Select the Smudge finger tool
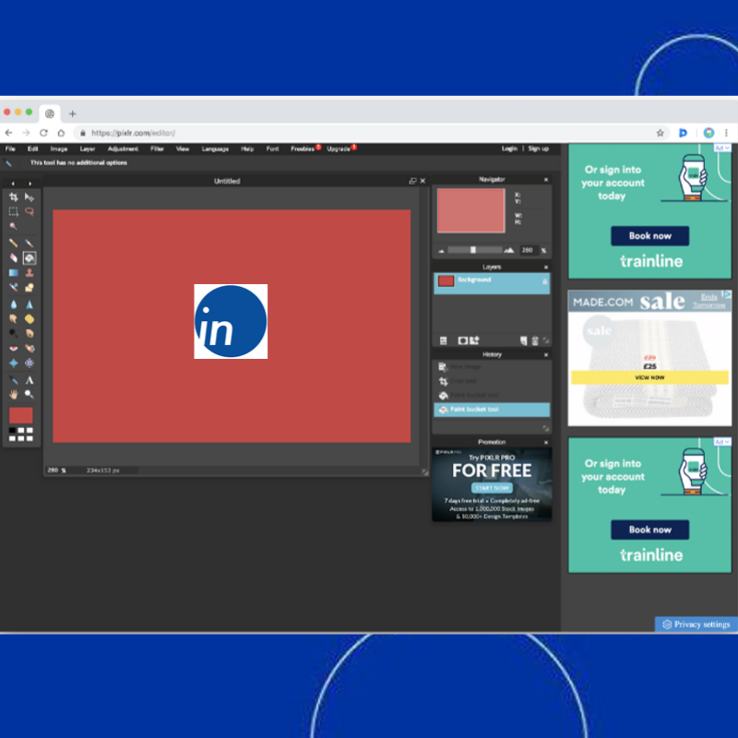This screenshot has width=738, height=738. click(14, 319)
